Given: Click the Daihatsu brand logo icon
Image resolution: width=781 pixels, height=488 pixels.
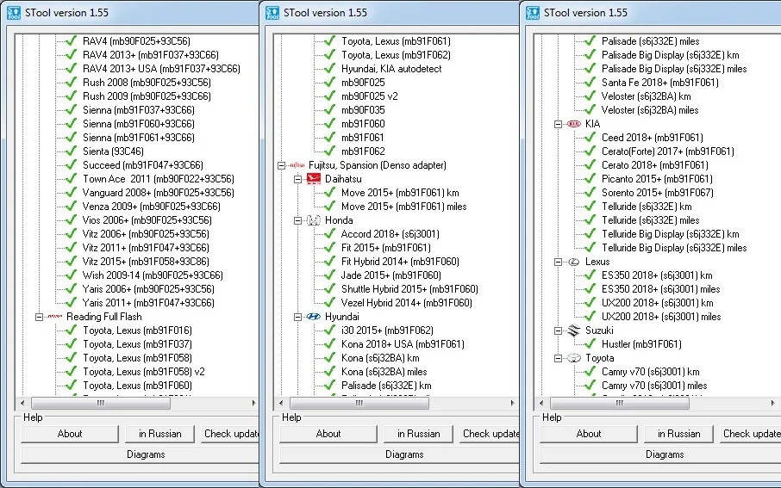Looking at the screenshot, I should pos(313,178).
